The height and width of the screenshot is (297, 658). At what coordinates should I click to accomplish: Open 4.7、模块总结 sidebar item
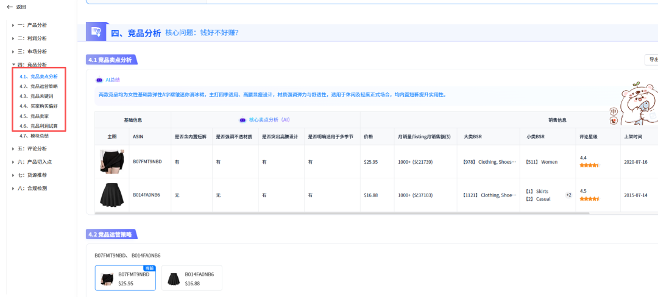tap(34, 136)
